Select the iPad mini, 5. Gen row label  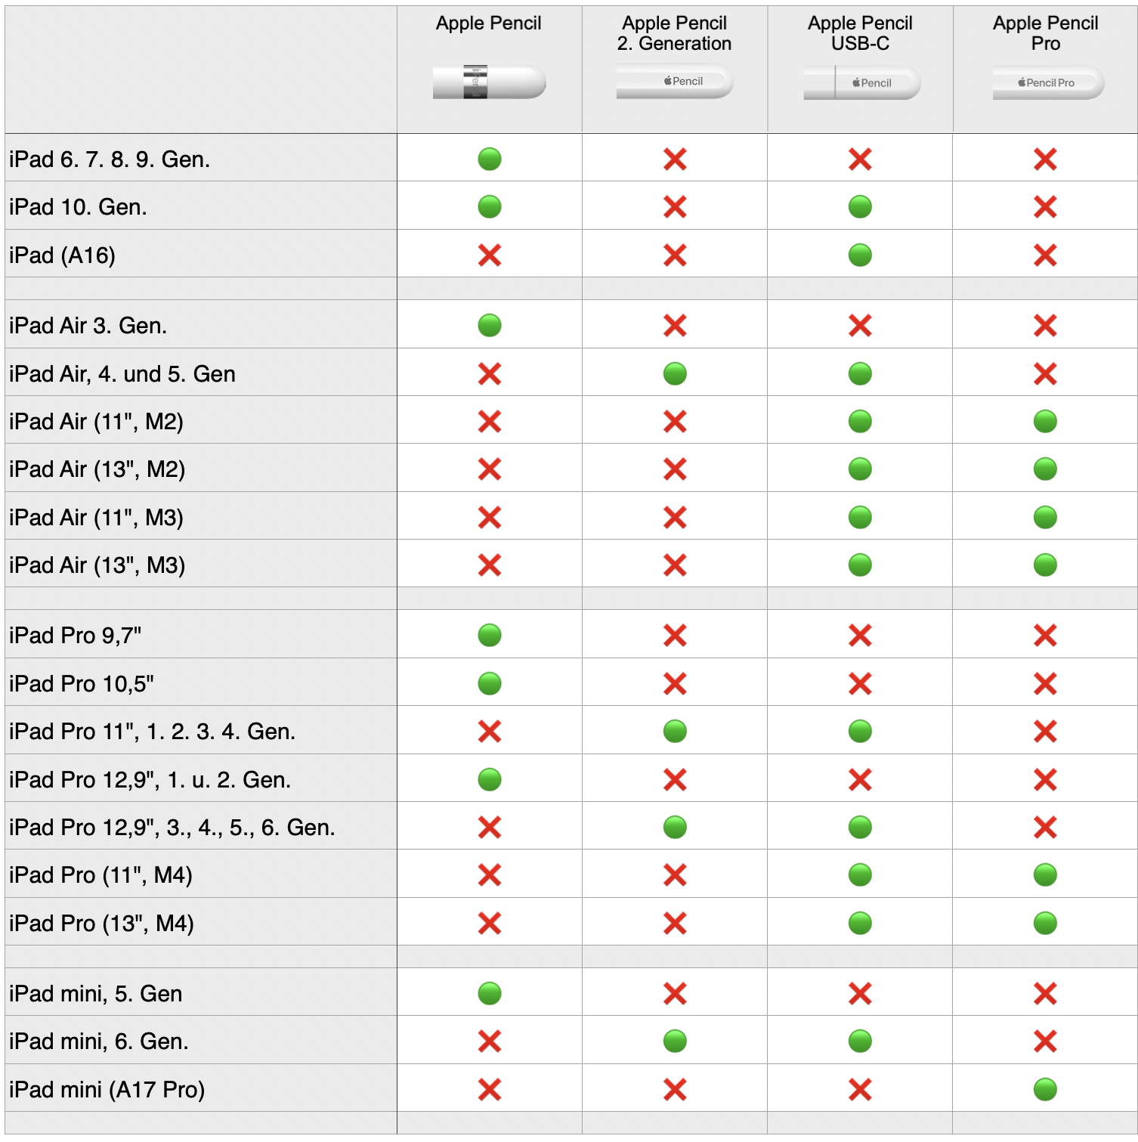click(96, 993)
